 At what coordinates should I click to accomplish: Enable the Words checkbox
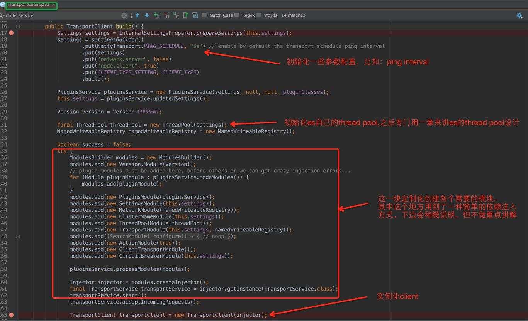pyautogui.click(x=259, y=15)
